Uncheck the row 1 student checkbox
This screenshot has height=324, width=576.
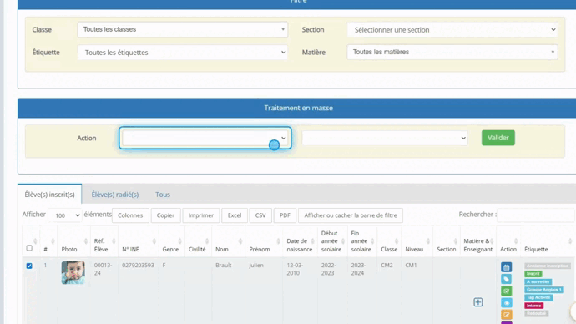point(29,266)
